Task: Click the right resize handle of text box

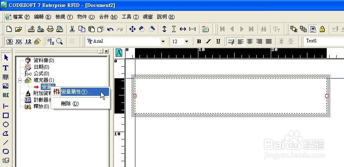Action: pos(327,96)
